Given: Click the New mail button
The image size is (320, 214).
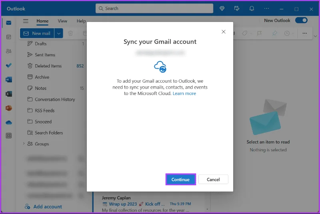Looking at the screenshot, I should 37,34.
